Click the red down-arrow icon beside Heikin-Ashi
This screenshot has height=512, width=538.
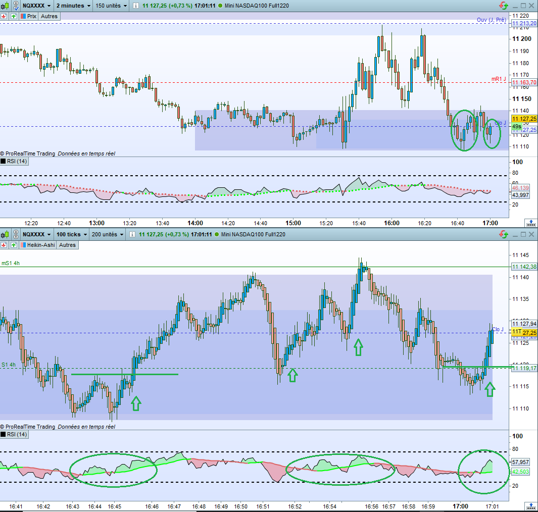pos(4,245)
